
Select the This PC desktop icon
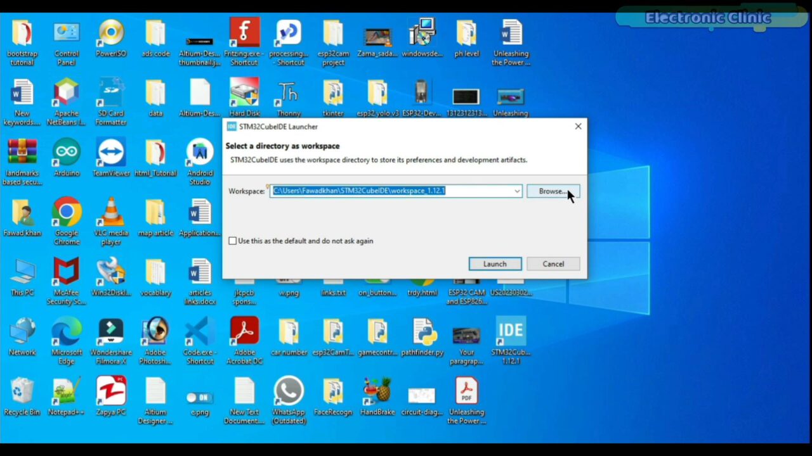22,277
